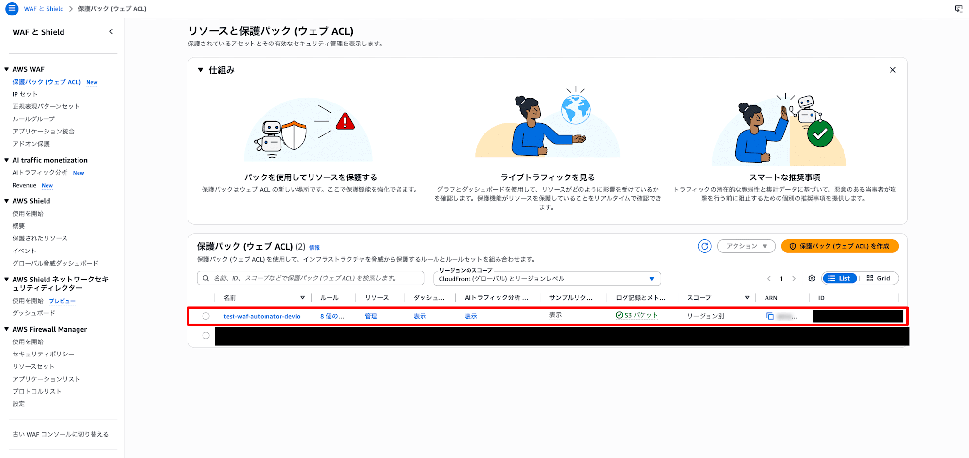Select the test-waf-automator-devio radio button
The height and width of the screenshot is (458, 969).
click(x=206, y=316)
